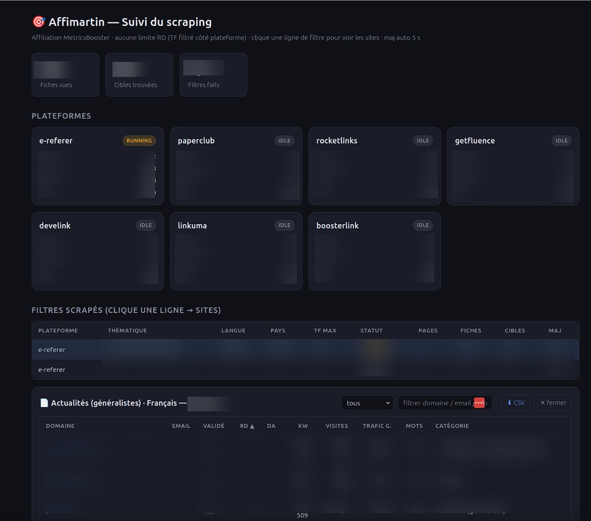Download the site list as CSV

pos(515,403)
